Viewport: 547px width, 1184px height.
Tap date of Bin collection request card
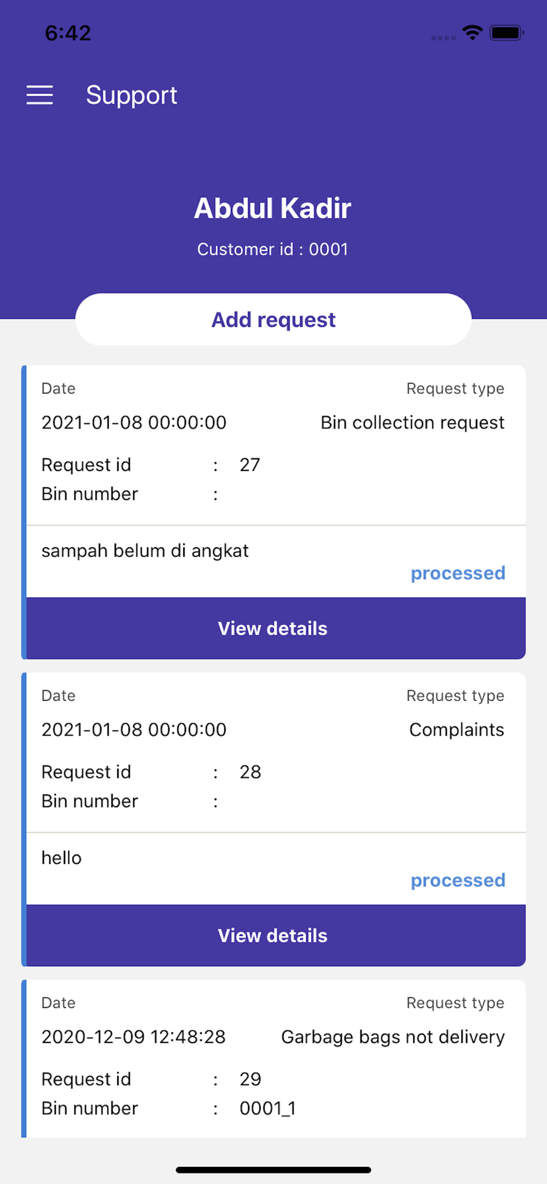(134, 423)
